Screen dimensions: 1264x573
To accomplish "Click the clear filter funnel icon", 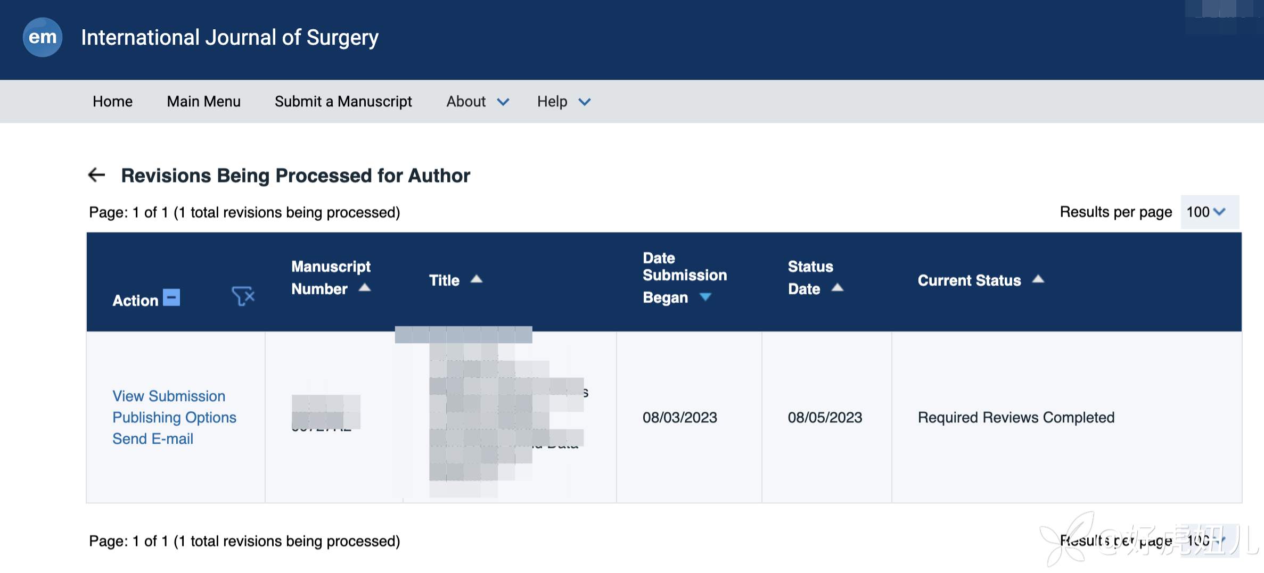I will (243, 296).
